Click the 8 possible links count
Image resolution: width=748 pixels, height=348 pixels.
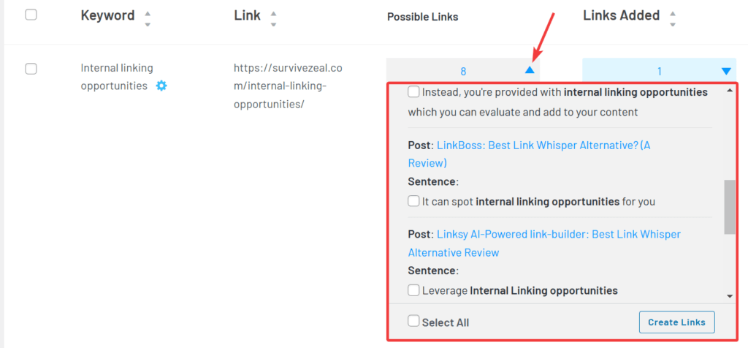pyautogui.click(x=463, y=71)
